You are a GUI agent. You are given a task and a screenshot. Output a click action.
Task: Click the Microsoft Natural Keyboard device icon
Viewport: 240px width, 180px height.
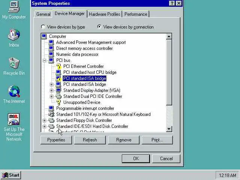coord(51,114)
